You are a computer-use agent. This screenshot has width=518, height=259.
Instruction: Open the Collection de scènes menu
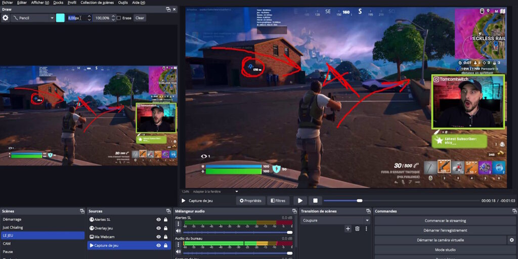pos(97,3)
